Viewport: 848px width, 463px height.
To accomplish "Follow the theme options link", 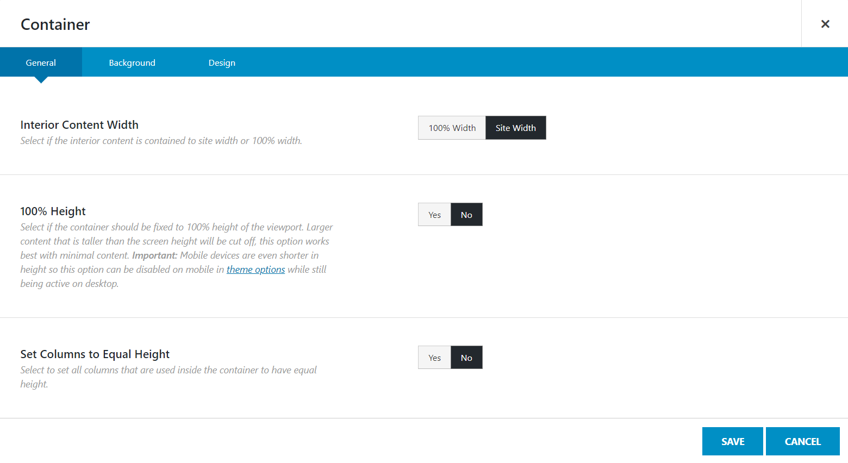I will (255, 270).
